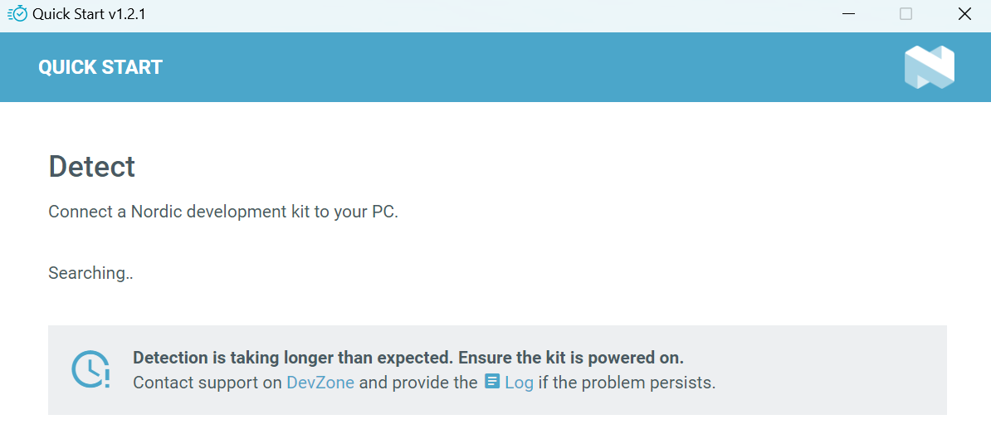The height and width of the screenshot is (439, 991).
Task: Click the if the problem persists text
Action: pyautogui.click(x=627, y=383)
